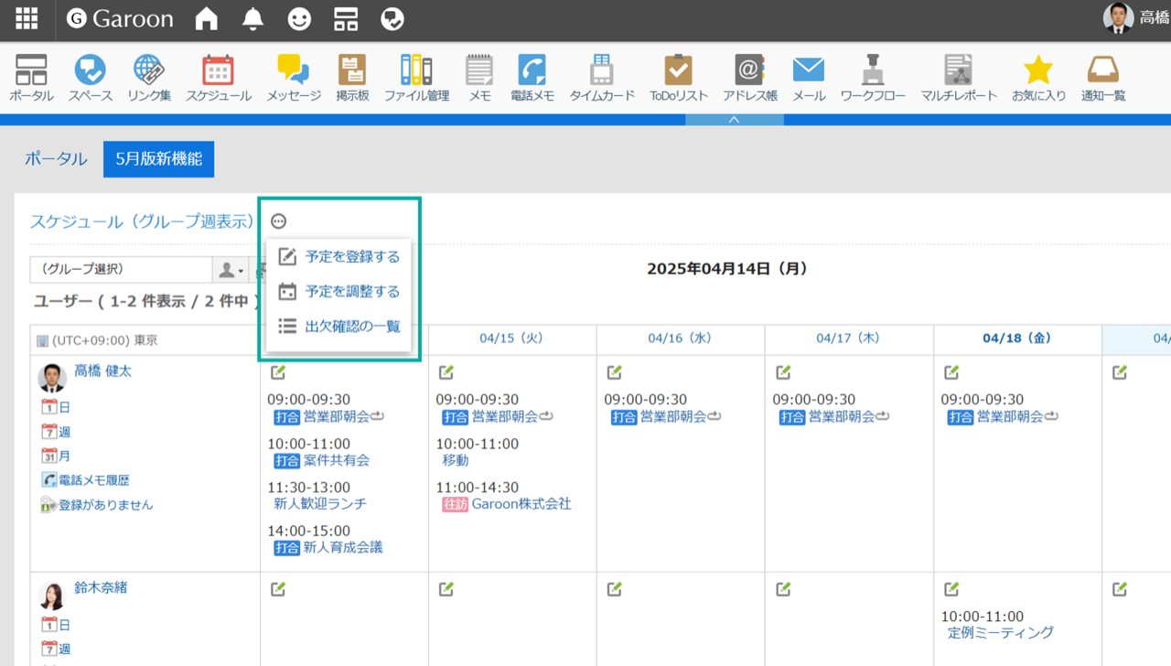Add appointment for 高橋 on 04/15
This screenshot has height=666, width=1171.
tap(446, 372)
